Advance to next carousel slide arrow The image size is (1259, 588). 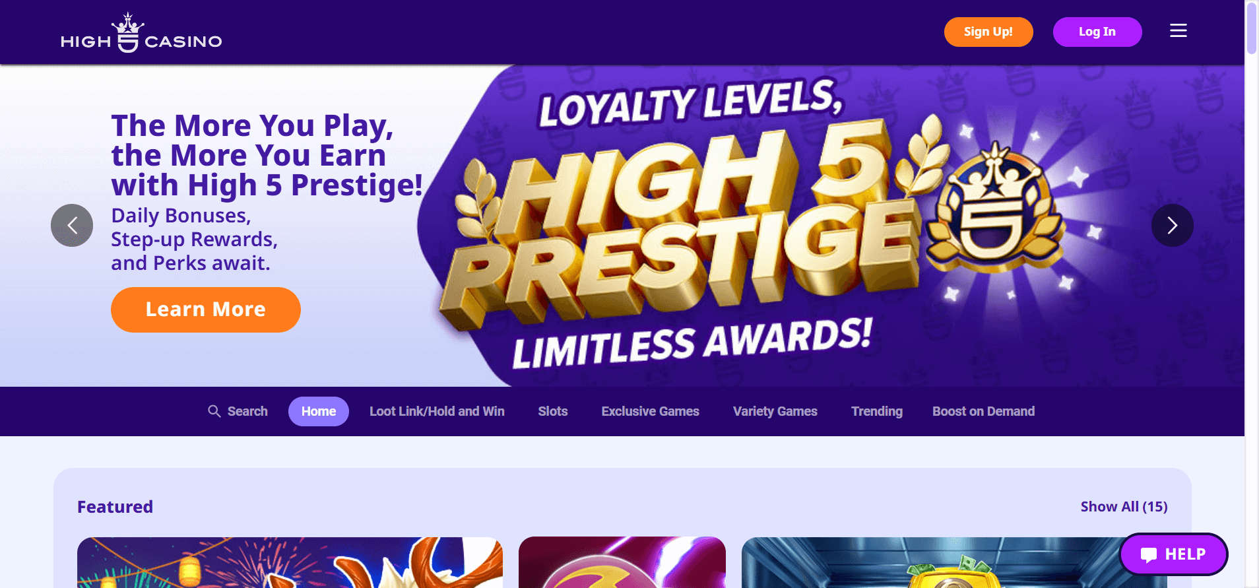pos(1172,225)
